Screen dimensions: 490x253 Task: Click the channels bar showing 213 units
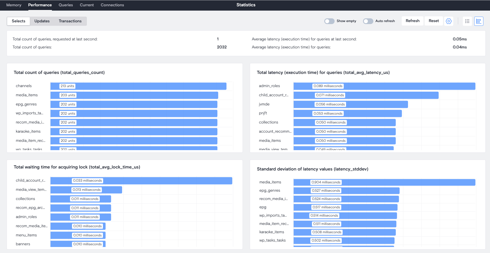(138, 86)
